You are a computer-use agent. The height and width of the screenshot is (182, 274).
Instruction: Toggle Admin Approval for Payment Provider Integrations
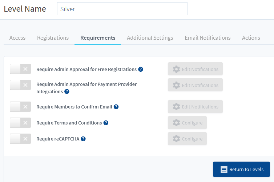coord(20,85)
